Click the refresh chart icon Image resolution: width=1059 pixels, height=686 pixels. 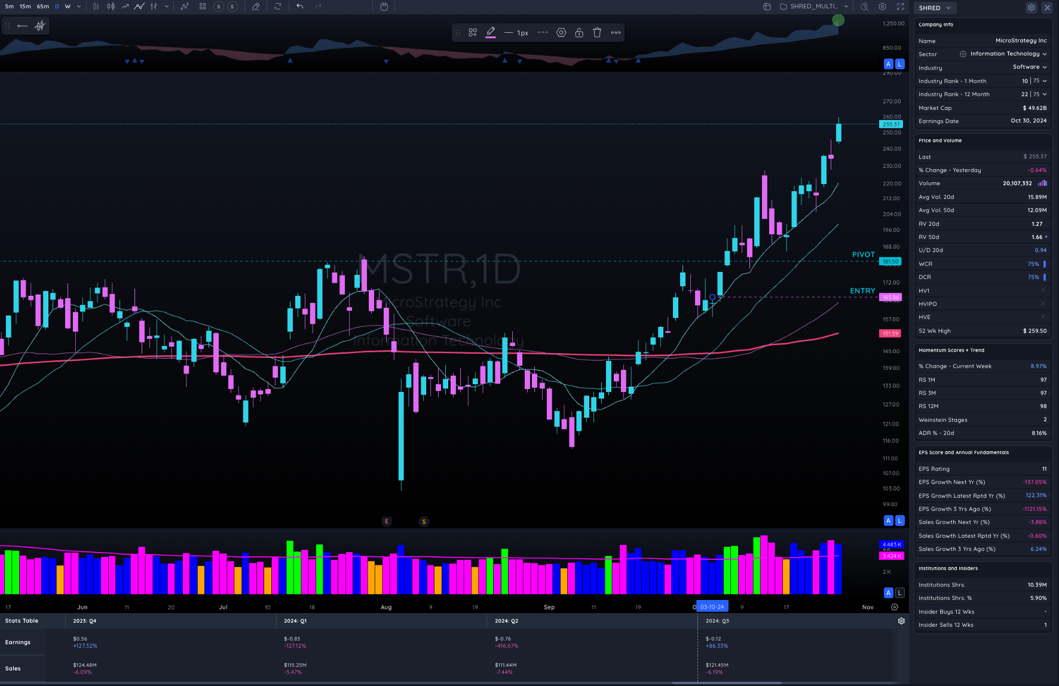pos(278,7)
